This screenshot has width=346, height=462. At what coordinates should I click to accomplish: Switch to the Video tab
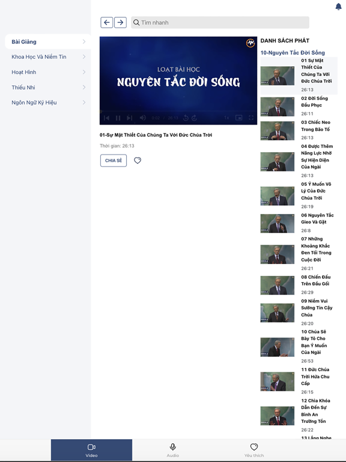pyautogui.click(x=91, y=450)
